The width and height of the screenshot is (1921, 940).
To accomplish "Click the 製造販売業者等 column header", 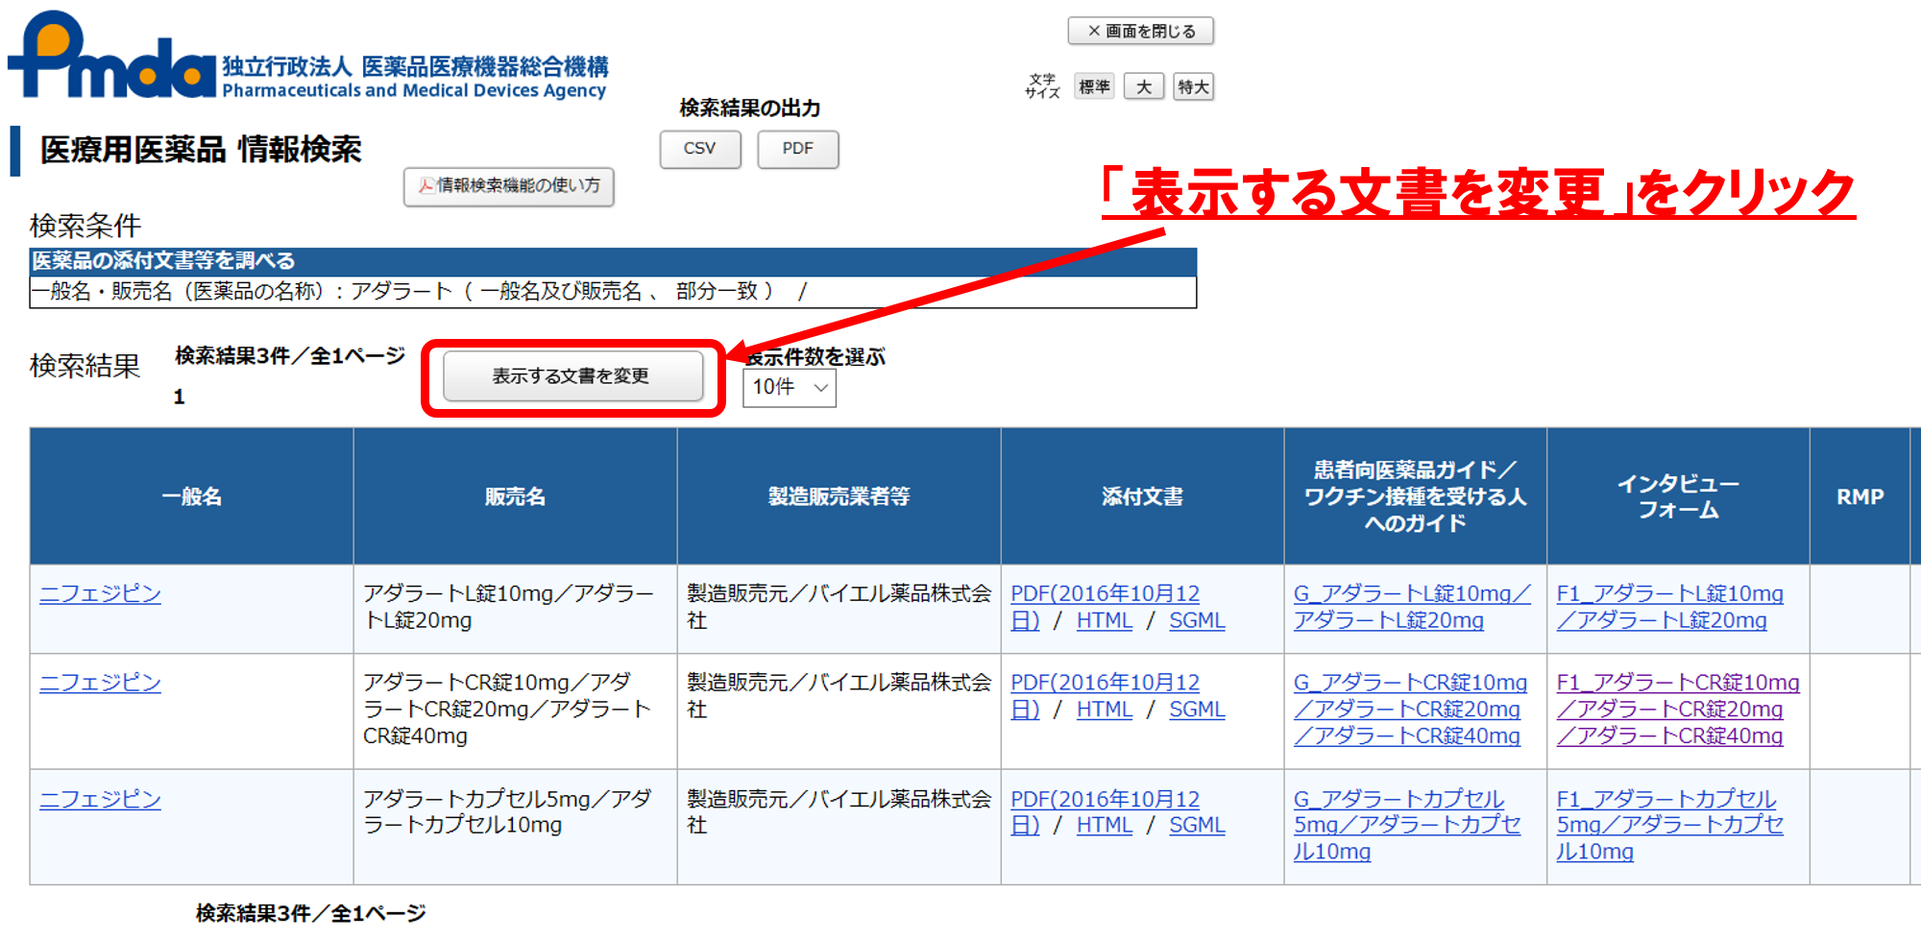I will pyautogui.click(x=839, y=496).
